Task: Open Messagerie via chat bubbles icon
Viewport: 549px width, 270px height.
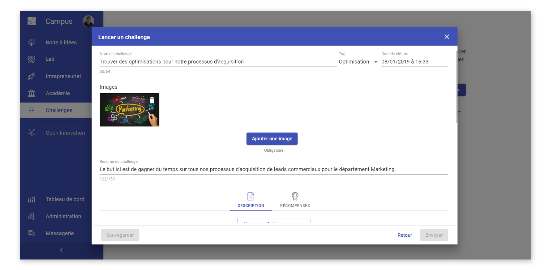Action: tap(32, 233)
